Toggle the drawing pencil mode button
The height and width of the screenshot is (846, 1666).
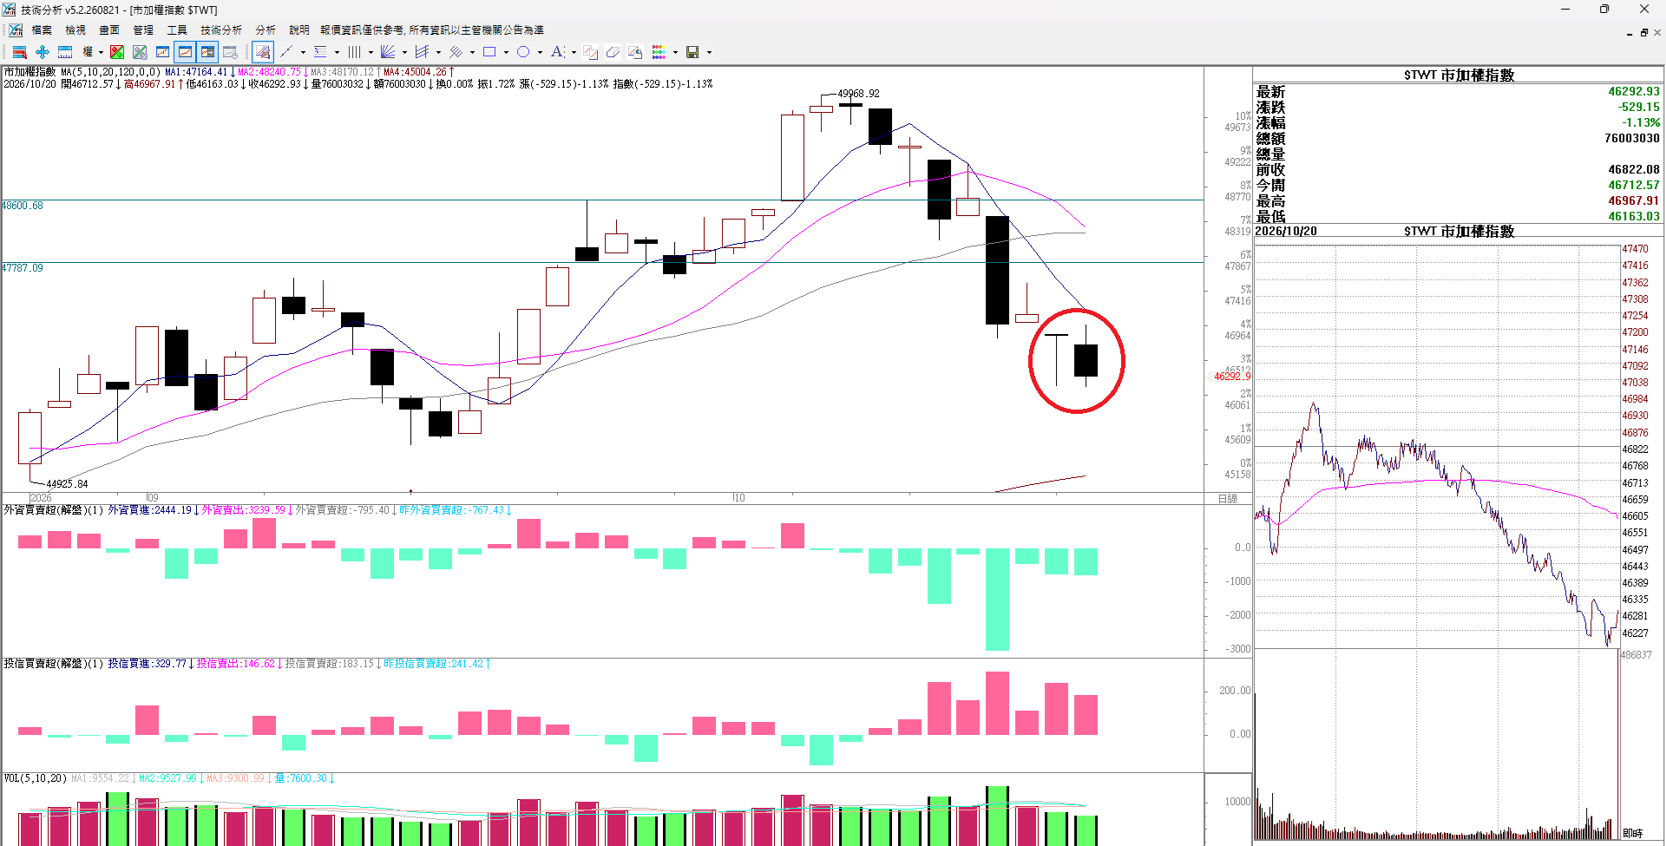click(x=263, y=52)
